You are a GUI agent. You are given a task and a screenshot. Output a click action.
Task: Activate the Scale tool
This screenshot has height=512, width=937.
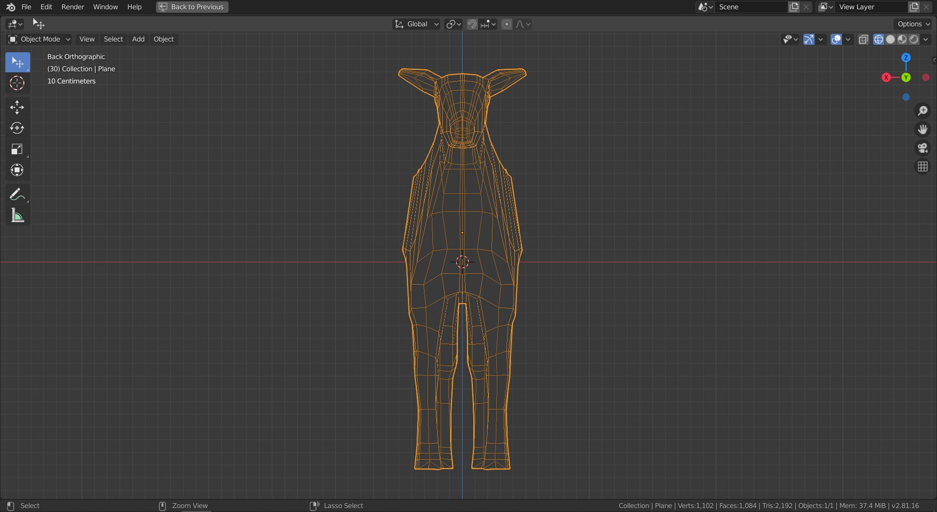[18, 149]
